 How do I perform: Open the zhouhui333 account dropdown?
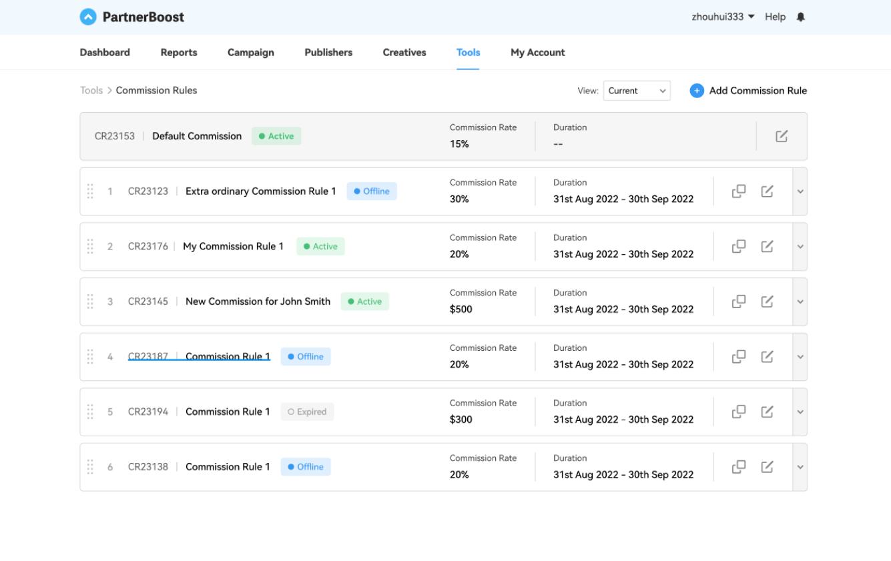723,17
